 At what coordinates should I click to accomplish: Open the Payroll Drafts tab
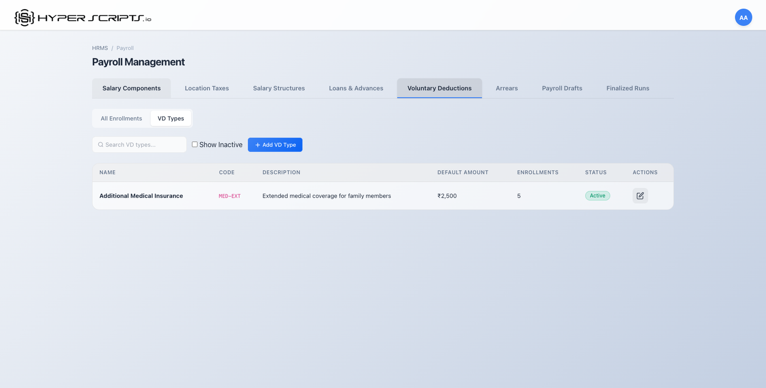[562, 88]
